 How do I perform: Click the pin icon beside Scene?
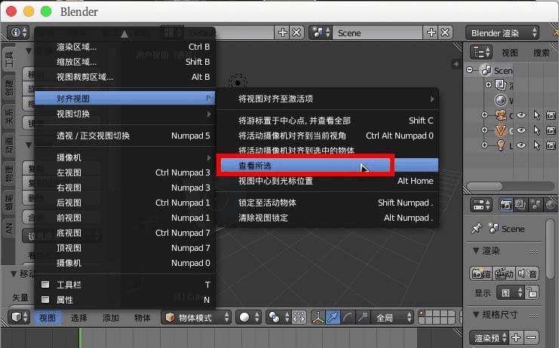pos(476,228)
